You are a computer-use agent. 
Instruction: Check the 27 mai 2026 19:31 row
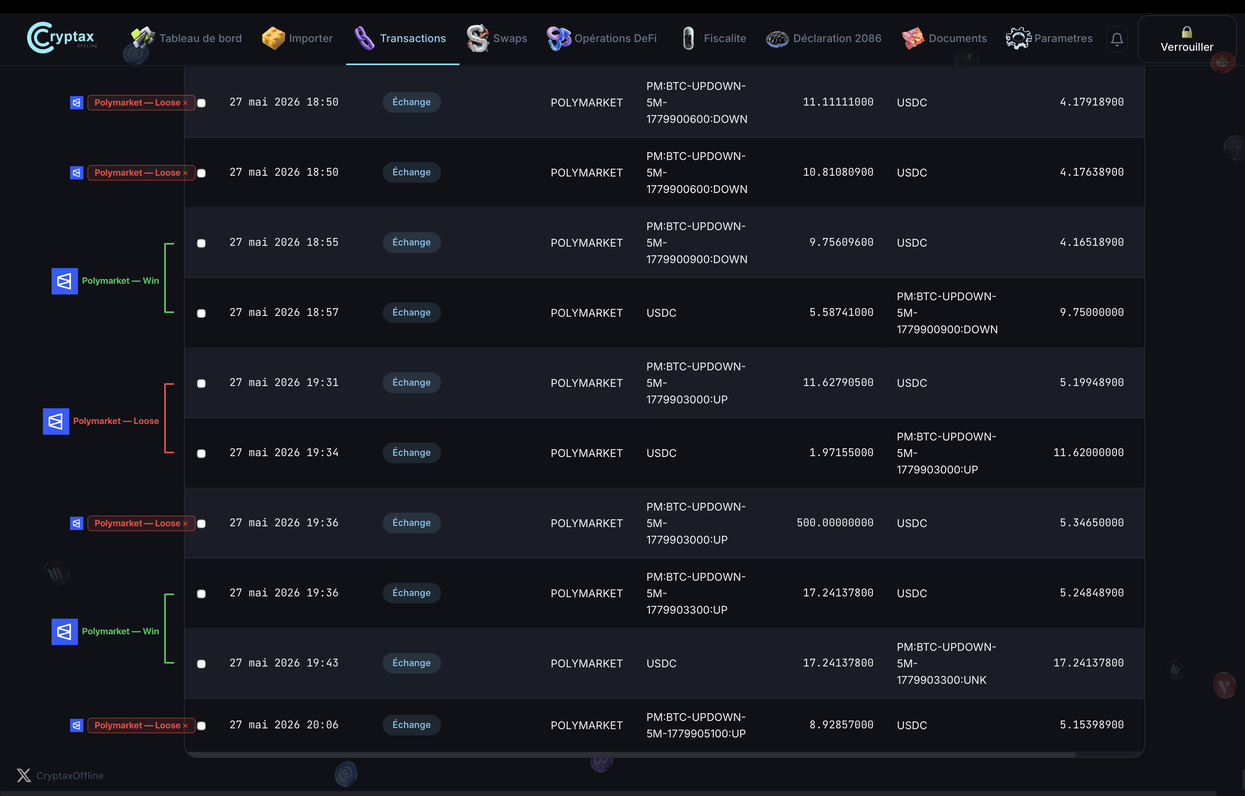[x=202, y=383]
